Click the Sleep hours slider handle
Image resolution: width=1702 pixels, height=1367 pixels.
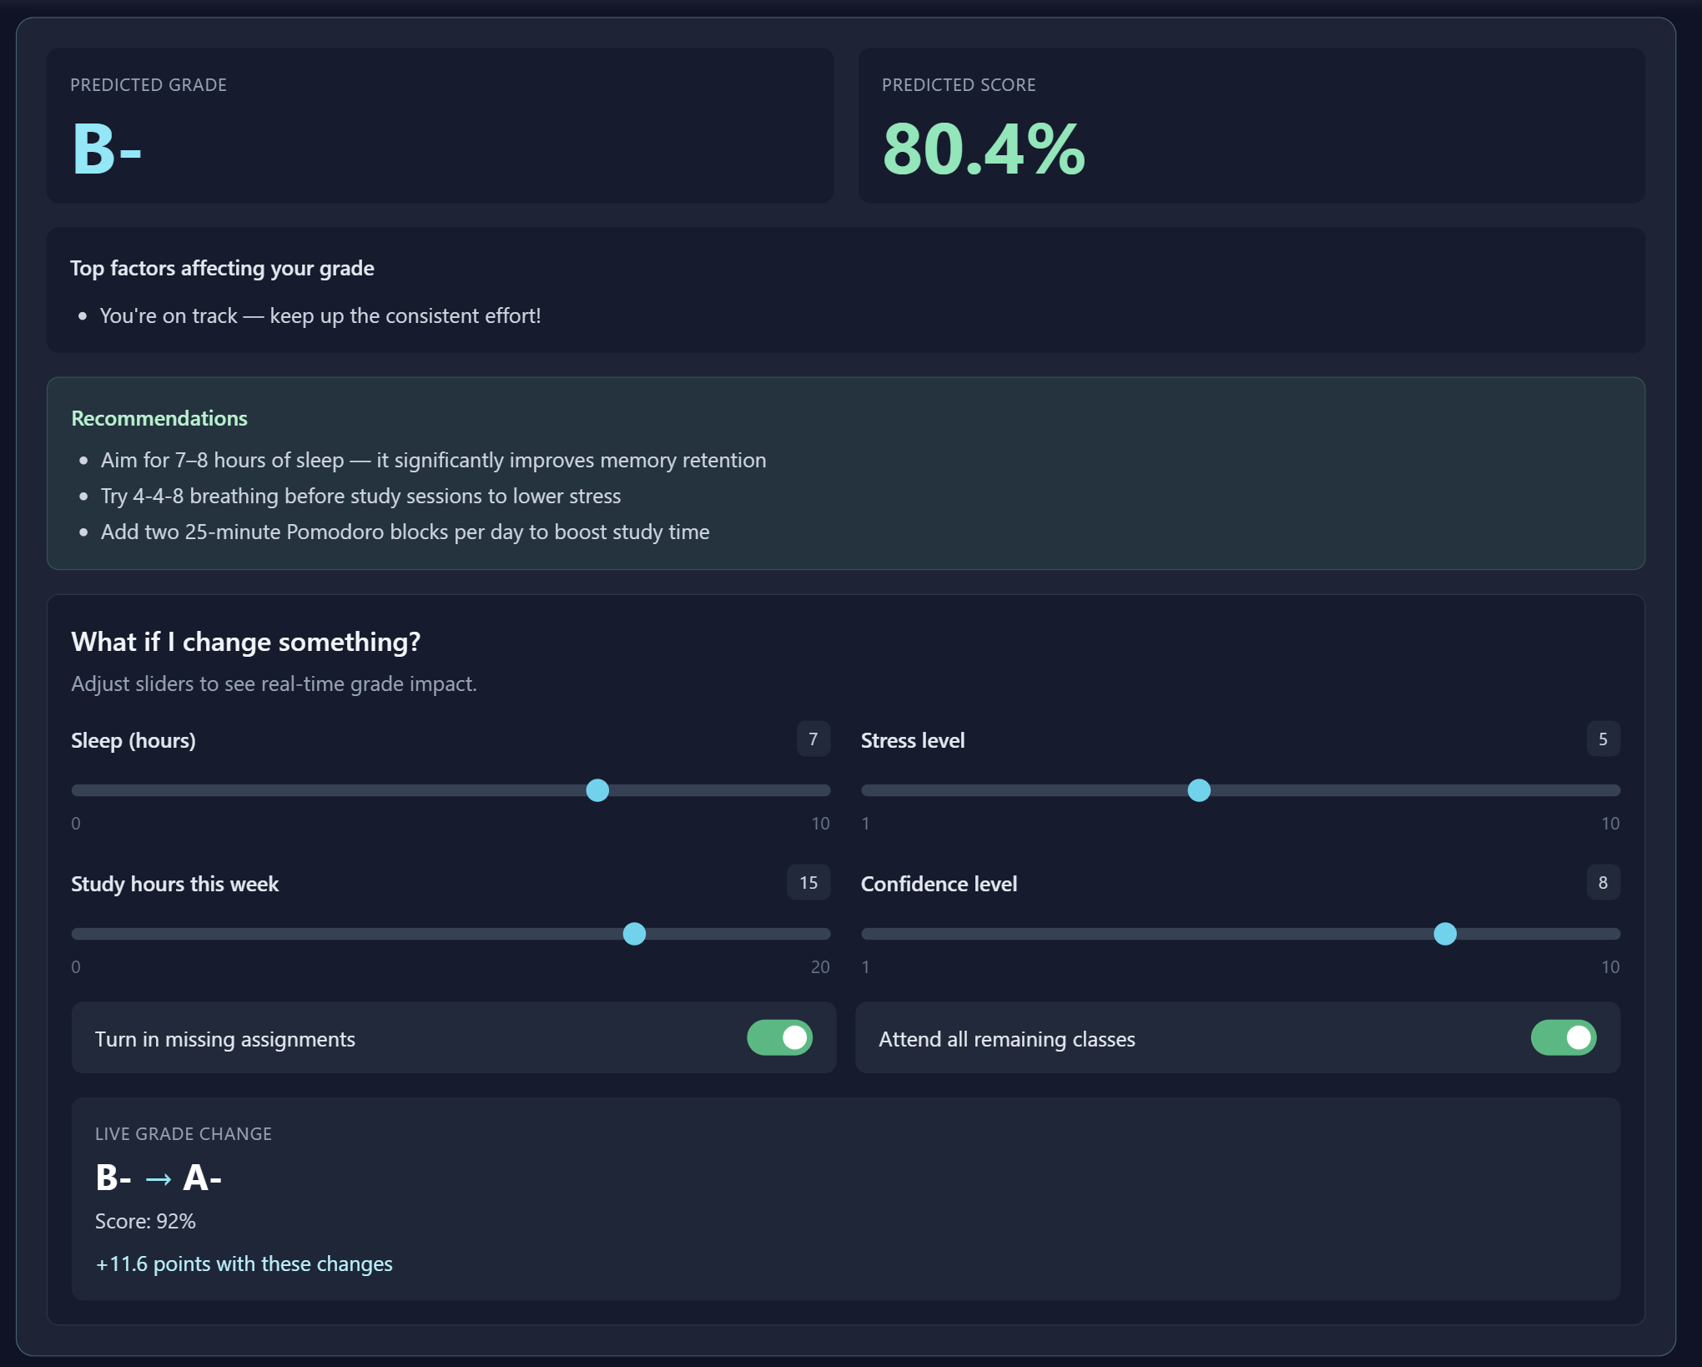pyautogui.click(x=597, y=790)
